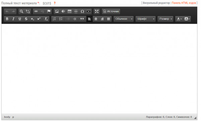Insert a block quote
The image size is (201, 121).
click(82, 19)
